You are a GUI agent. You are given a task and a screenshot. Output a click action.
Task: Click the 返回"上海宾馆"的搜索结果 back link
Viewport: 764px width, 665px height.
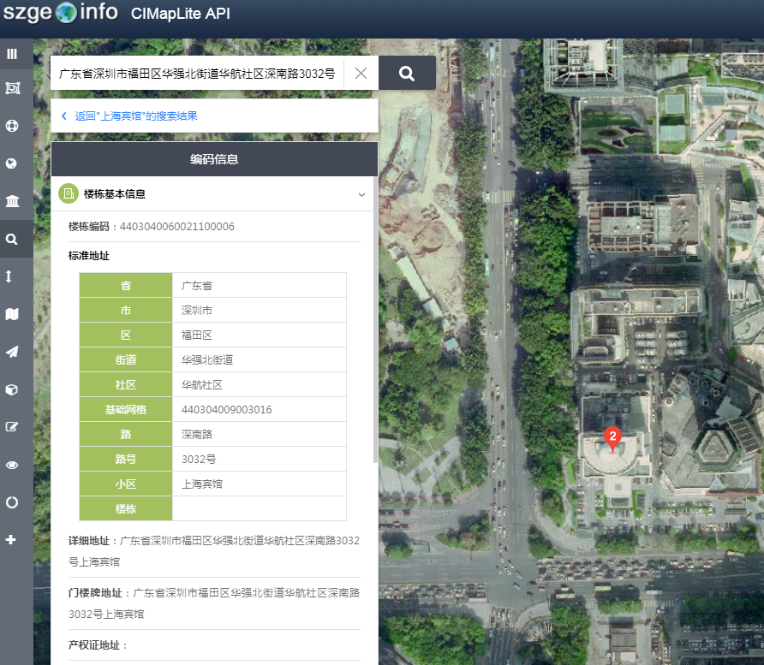[x=135, y=116]
